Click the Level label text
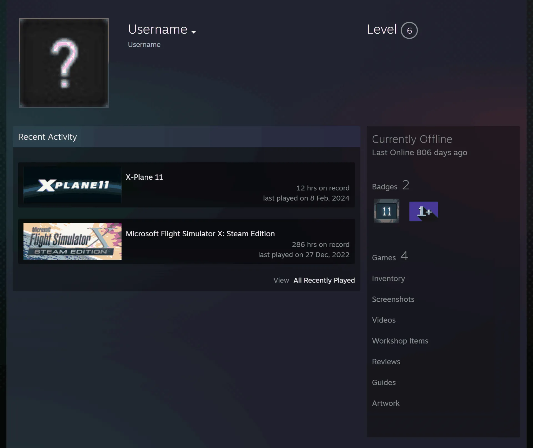The height and width of the screenshot is (448, 533). [x=382, y=29]
